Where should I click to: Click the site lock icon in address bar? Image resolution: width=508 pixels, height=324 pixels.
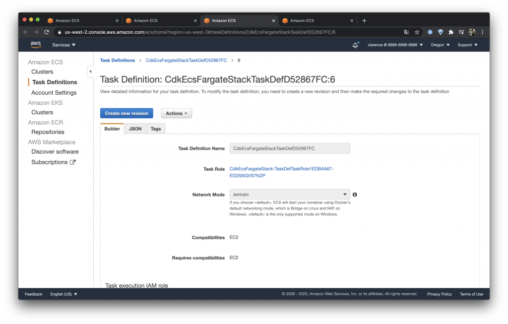[x=59, y=32]
